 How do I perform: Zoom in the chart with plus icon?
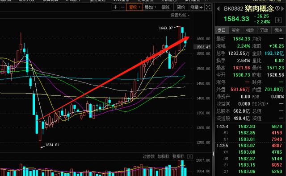[x=115, y=7]
